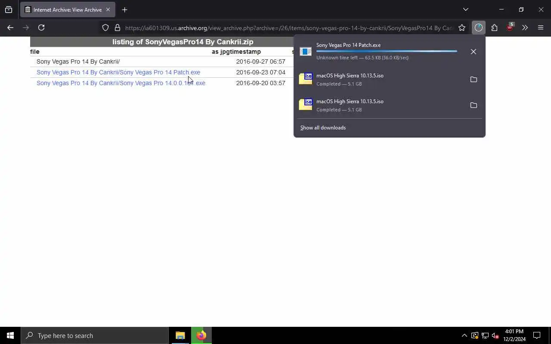Open Firefox View recent browsing icon
Image resolution: width=551 pixels, height=344 pixels.
pyautogui.click(x=9, y=9)
